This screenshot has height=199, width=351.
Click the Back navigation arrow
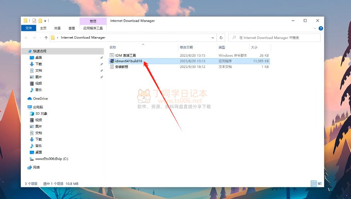[26, 38]
